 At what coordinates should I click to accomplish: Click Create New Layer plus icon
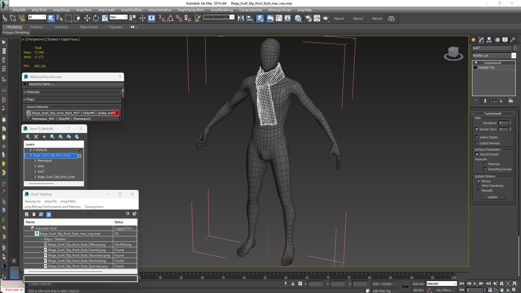44,137
